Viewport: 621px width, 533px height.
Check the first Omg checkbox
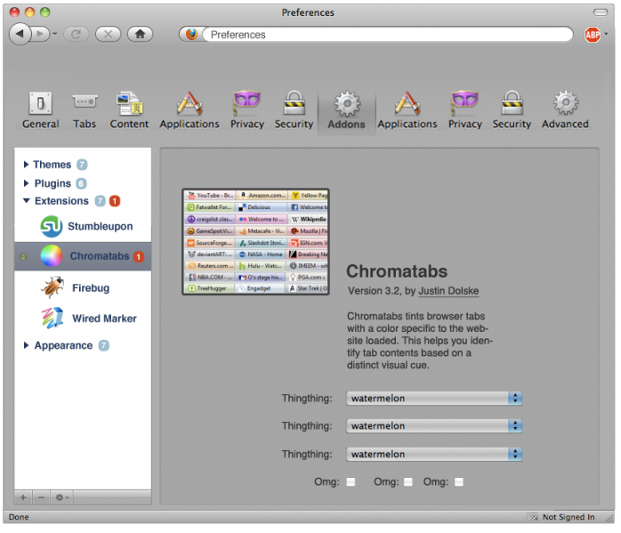pyautogui.click(x=351, y=482)
